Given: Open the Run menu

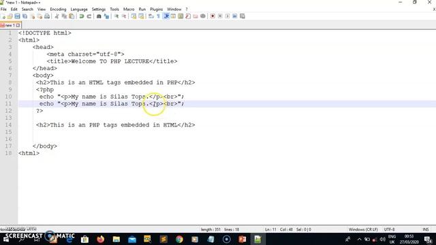Looking at the screenshot, I should (142, 9).
